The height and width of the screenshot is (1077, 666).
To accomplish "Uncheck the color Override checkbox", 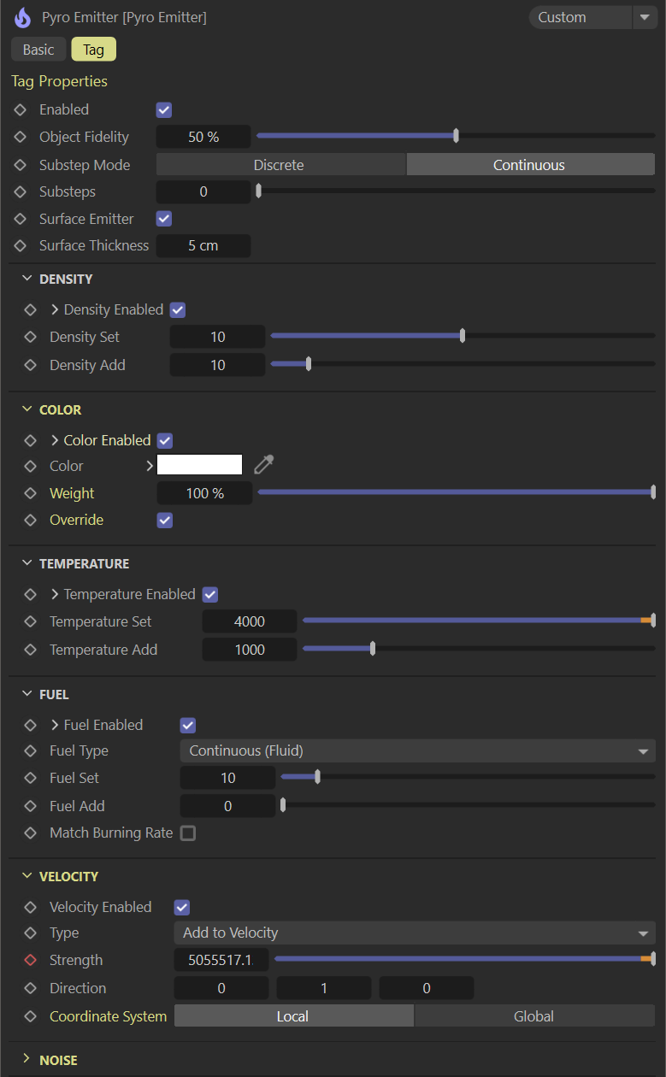I will click(x=165, y=520).
